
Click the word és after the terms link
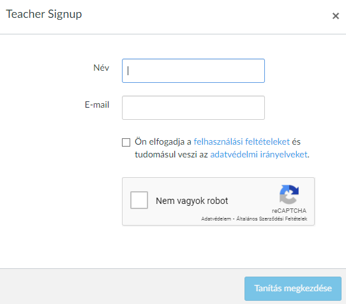(x=296, y=141)
